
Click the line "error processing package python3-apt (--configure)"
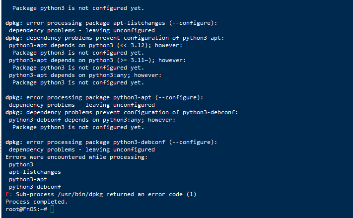click(x=115, y=97)
